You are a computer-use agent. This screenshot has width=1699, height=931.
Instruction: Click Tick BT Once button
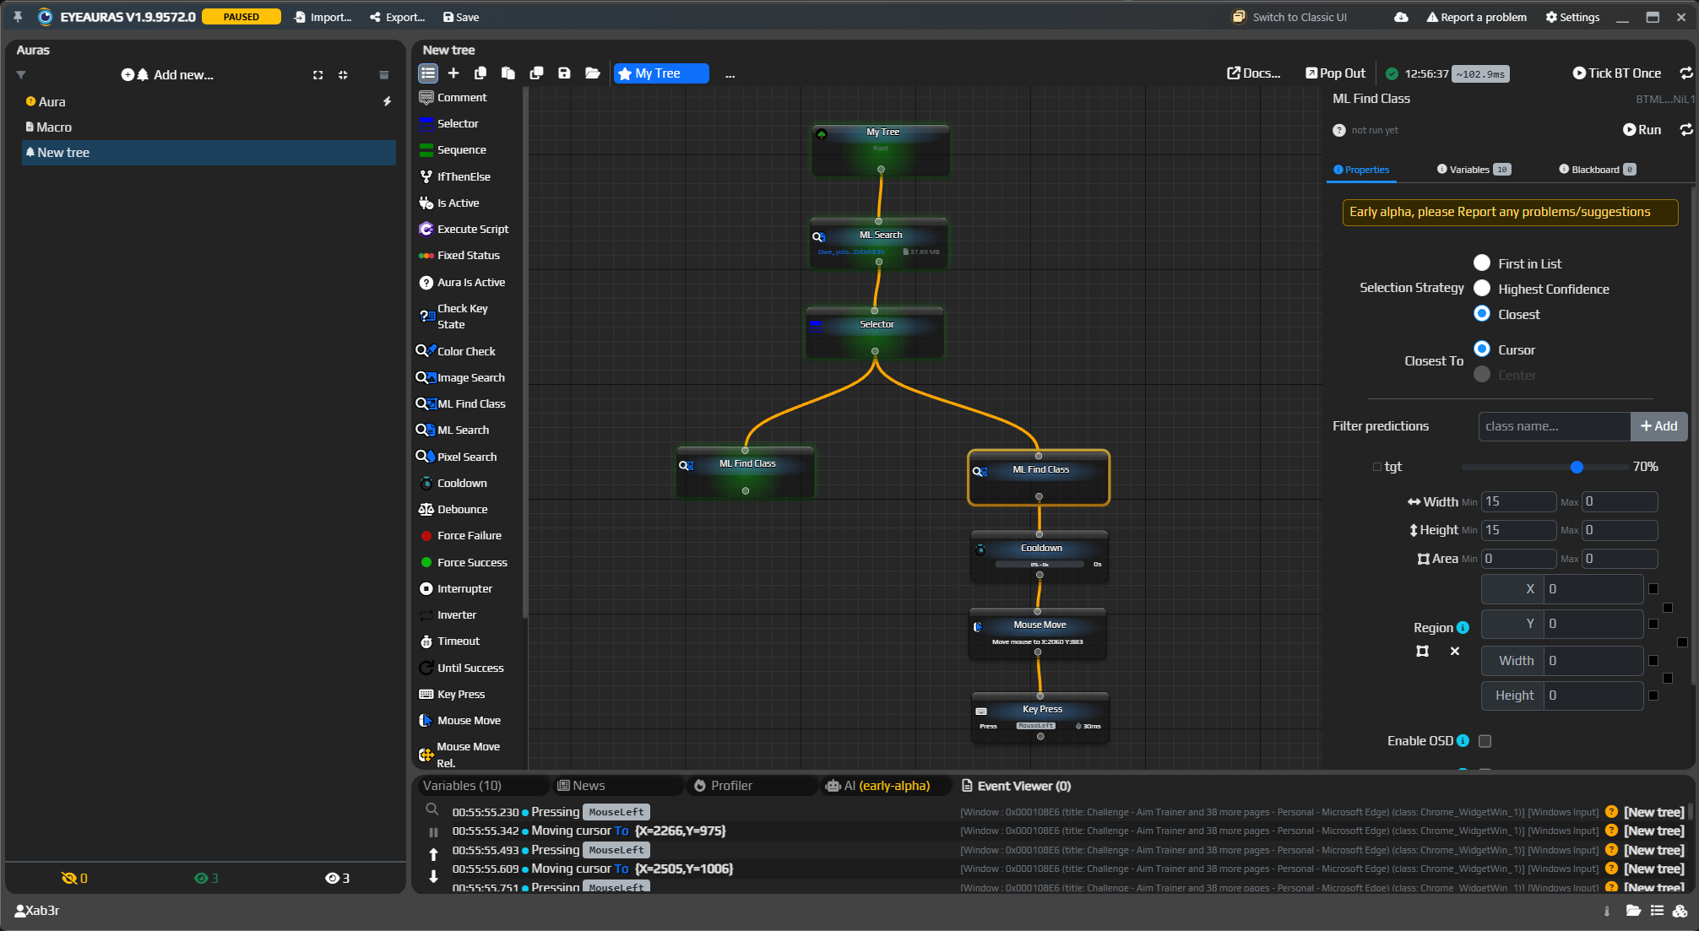tap(1617, 73)
